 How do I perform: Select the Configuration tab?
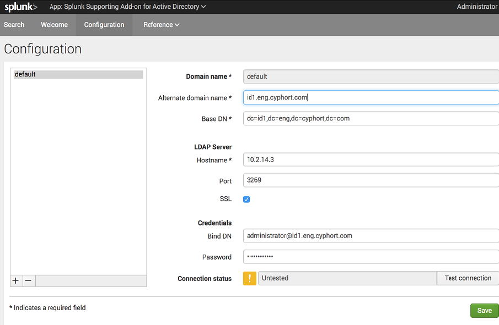point(104,25)
